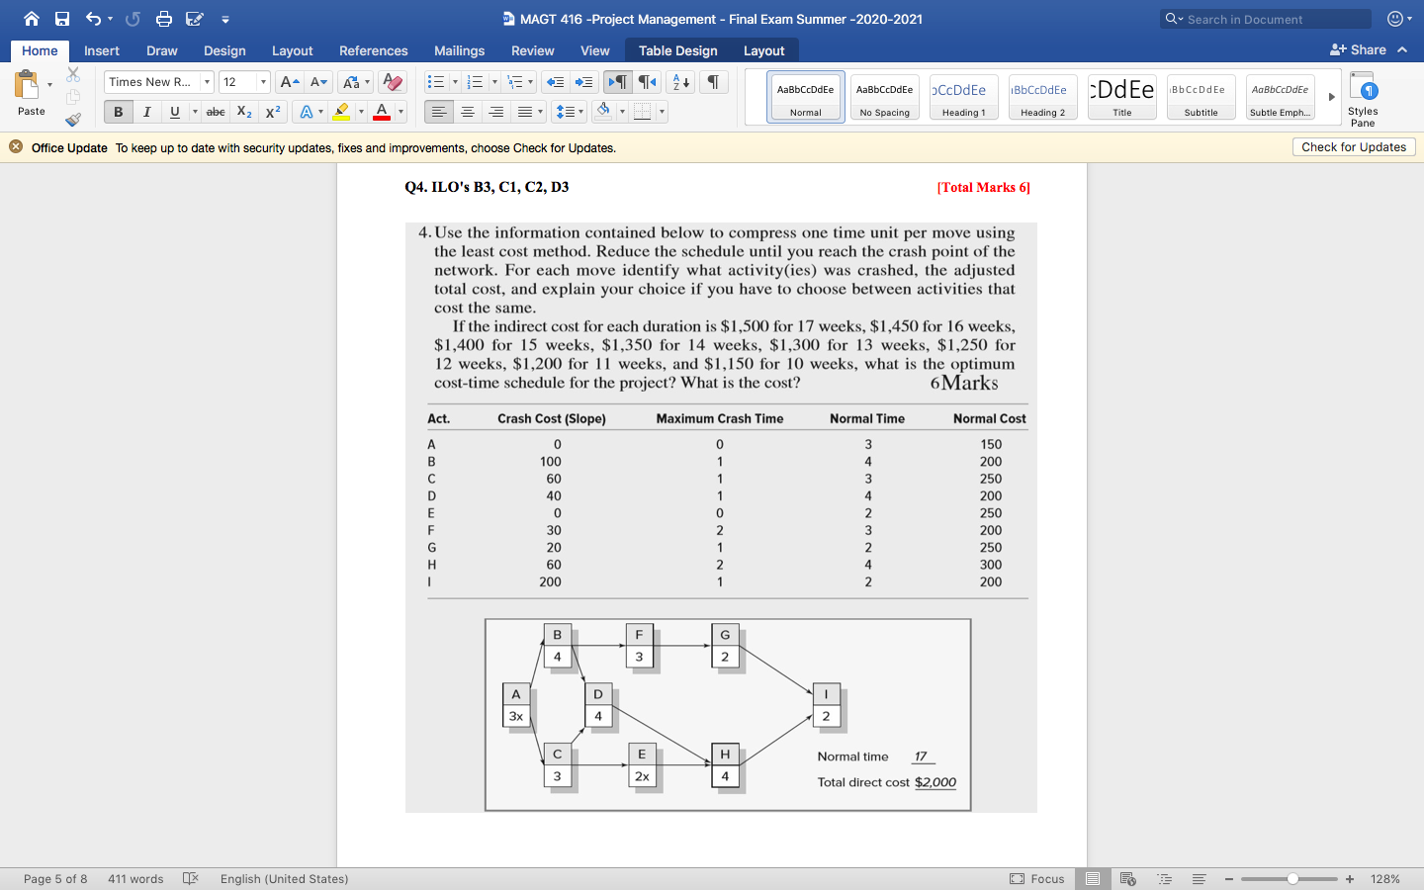Apply yellow text highlight
Viewport: 1424px width, 890px height.
pyautogui.click(x=341, y=111)
